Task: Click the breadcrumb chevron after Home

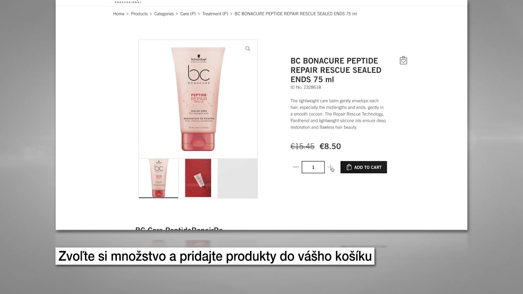Action: [127, 13]
